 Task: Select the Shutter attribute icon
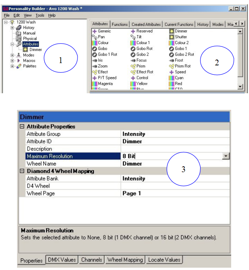pyautogui.click(x=171, y=37)
